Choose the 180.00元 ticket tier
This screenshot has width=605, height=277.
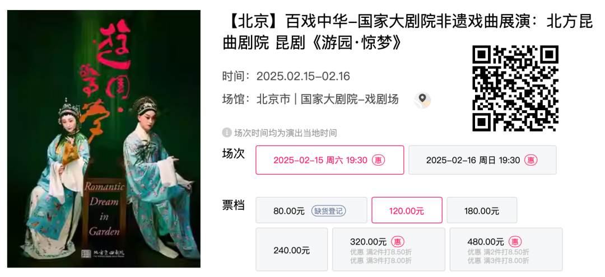[x=482, y=210]
